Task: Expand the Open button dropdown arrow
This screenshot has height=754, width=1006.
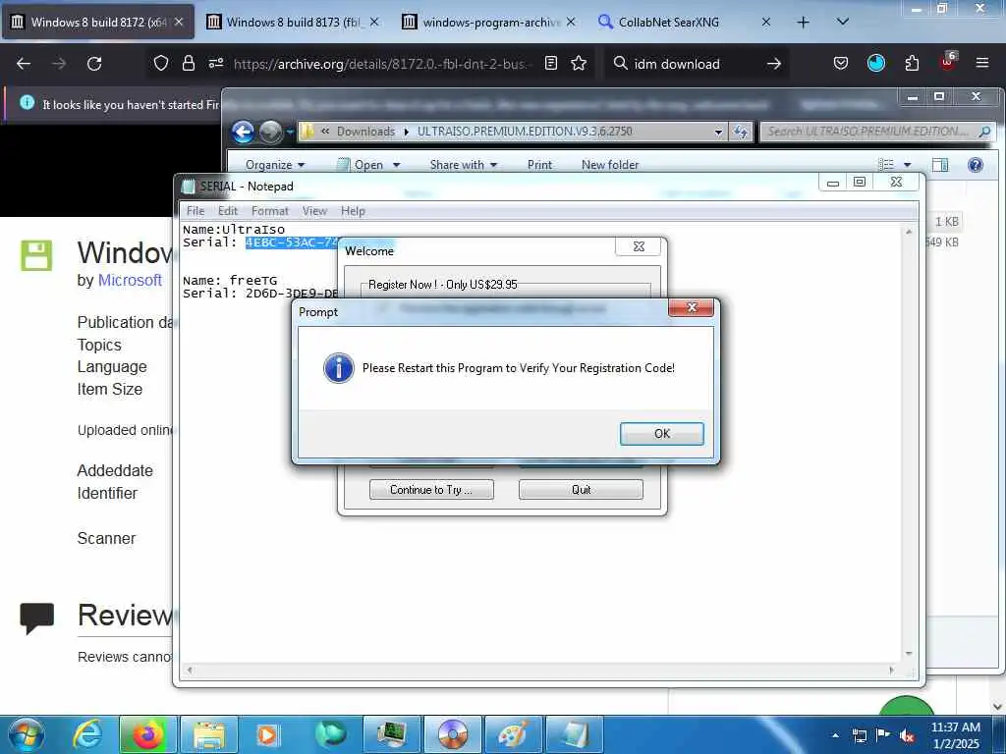Action: click(x=397, y=165)
